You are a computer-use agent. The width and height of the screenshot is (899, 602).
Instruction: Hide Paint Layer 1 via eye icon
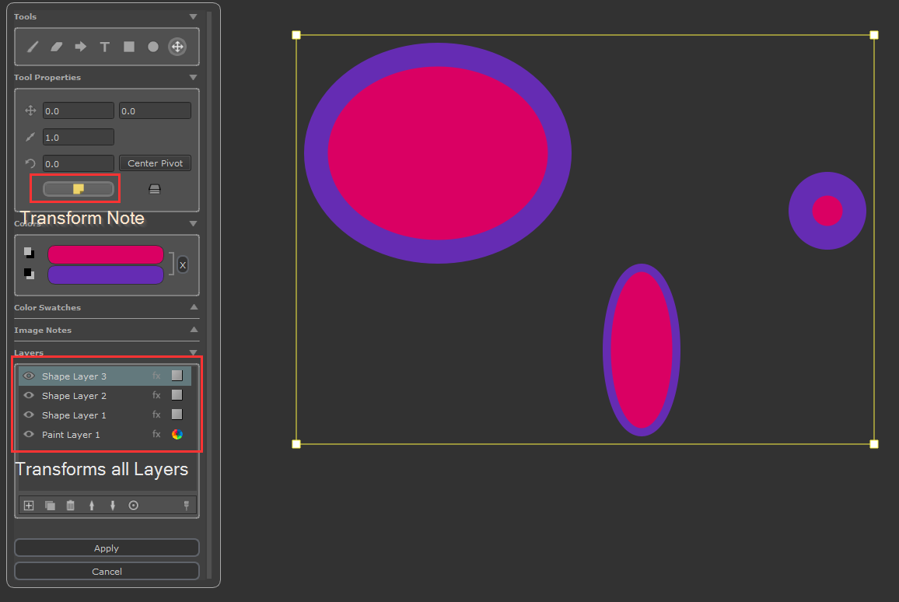coord(29,435)
